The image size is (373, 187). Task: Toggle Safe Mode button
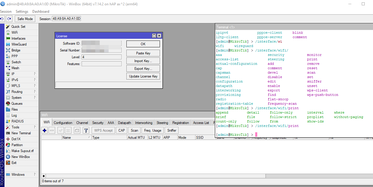[x=25, y=19]
